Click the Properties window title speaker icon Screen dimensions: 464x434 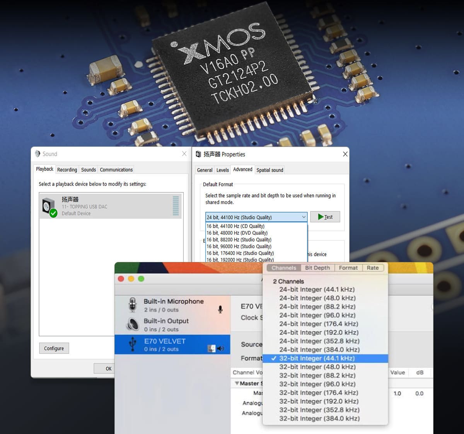[x=198, y=154]
